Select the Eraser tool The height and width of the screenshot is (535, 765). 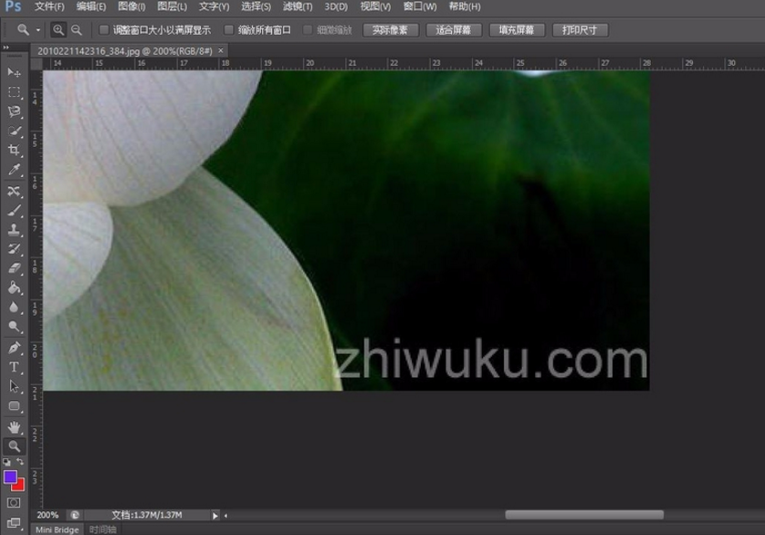pos(14,268)
